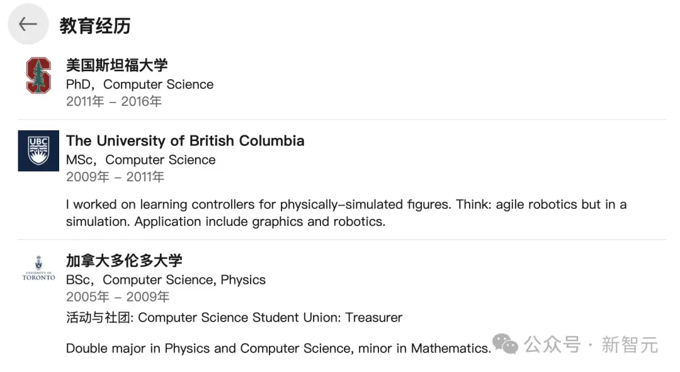Image resolution: width=680 pixels, height=372 pixels.
Task: Open the UBC crest logo
Action: (38, 151)
